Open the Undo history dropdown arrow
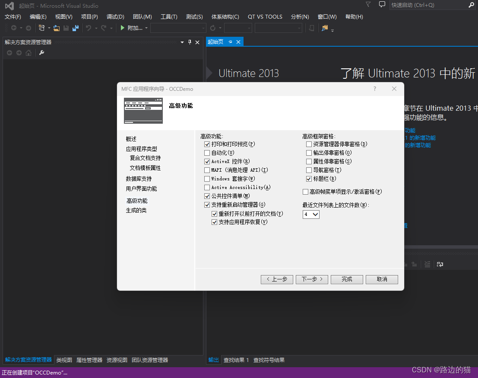 pos(96,28)
